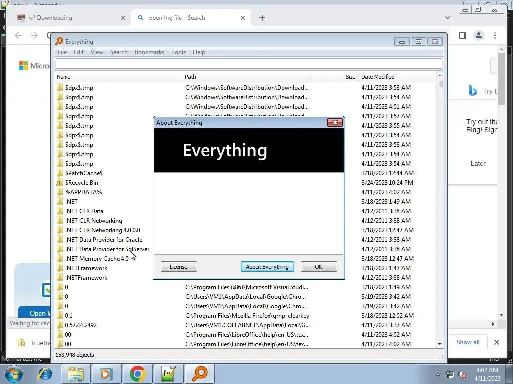Select the %APPDATA% folder icon

[x=60, y=192]
